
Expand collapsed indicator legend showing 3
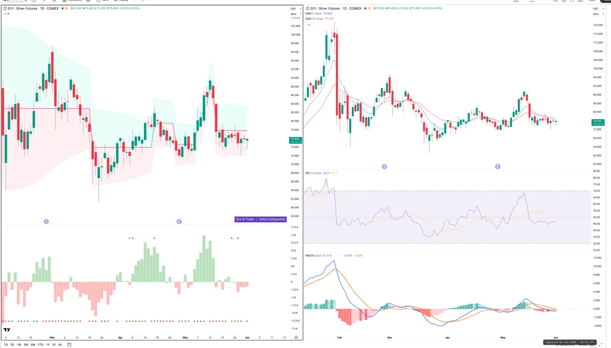(x=6, y=14)
